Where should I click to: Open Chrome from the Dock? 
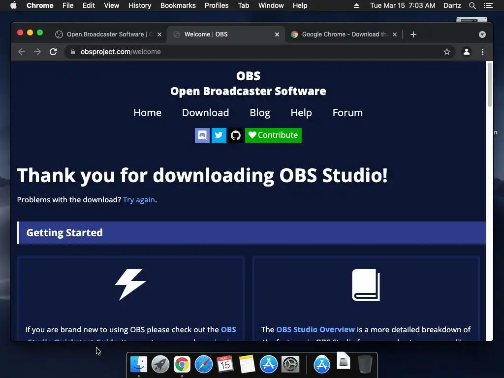pyautogui.click(x=182, y=365)
